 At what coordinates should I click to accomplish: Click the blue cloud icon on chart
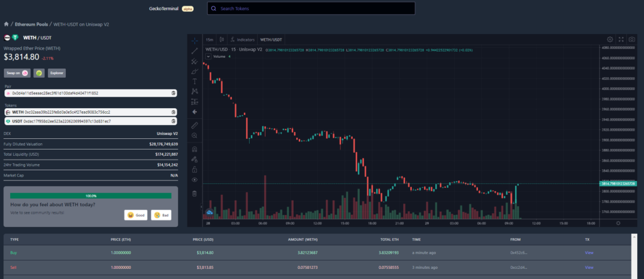tap(209, 212)
